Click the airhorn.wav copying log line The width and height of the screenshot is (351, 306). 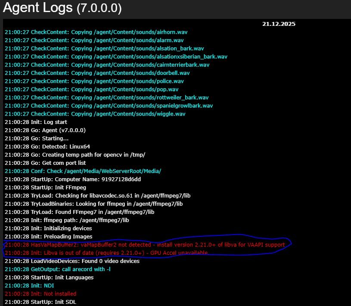tap(96, 32)
